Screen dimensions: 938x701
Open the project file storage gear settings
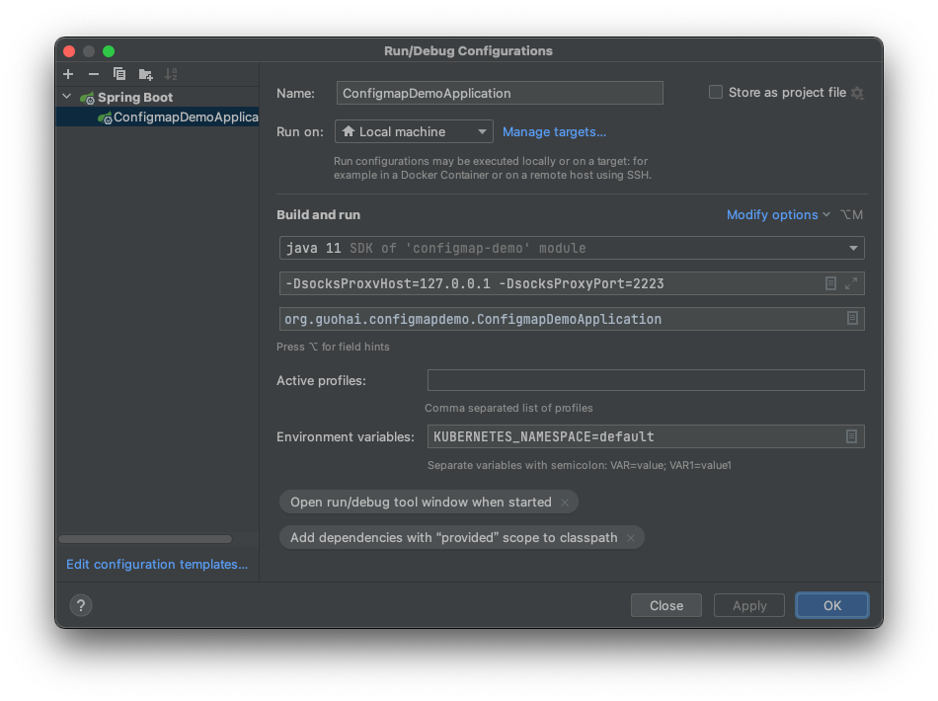point(857,94)
